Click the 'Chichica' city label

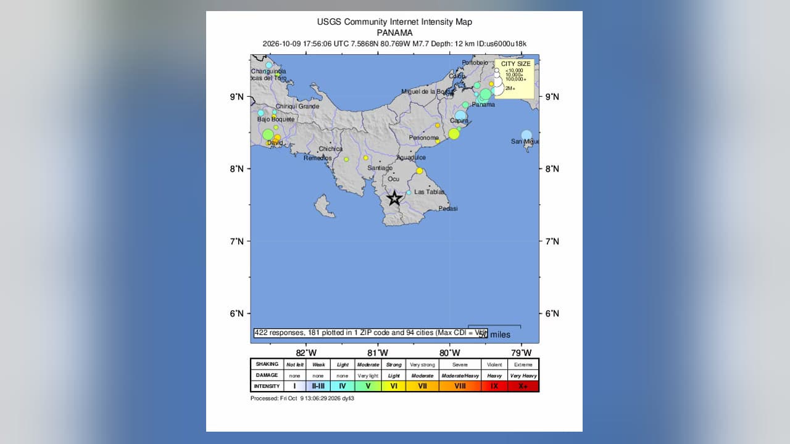click(x=331, y=149)
